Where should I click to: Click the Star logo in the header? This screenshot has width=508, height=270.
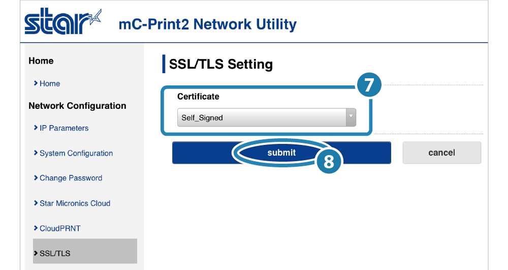63,23
